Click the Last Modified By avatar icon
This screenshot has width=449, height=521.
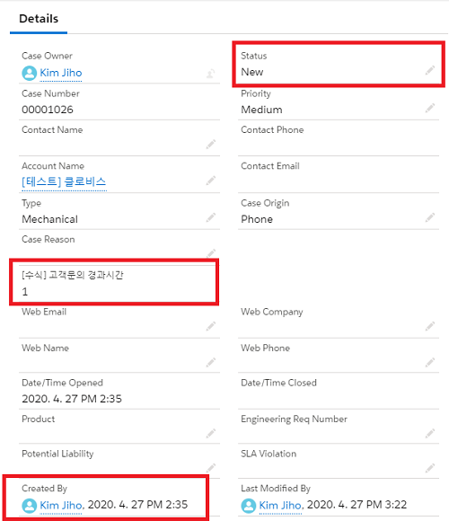tap(249, 506)
